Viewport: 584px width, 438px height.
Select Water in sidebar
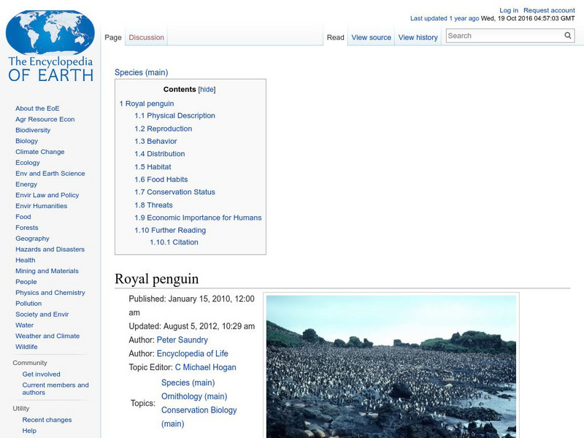click(x=24, y=325)
